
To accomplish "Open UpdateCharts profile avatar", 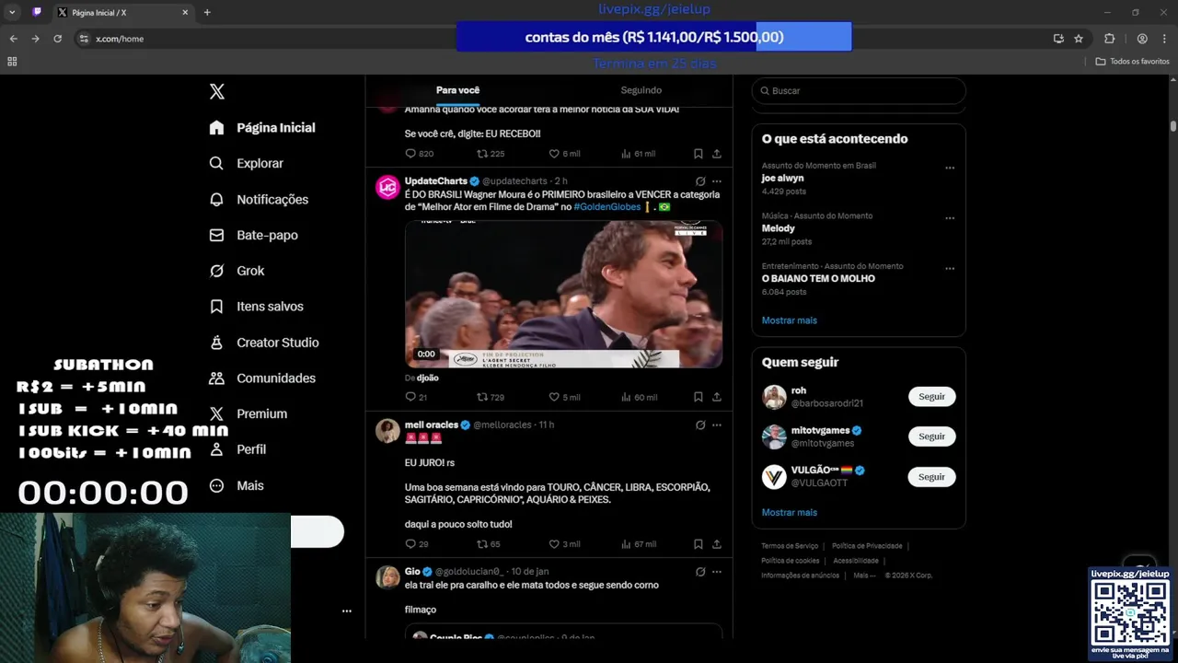I will (387, 187).
